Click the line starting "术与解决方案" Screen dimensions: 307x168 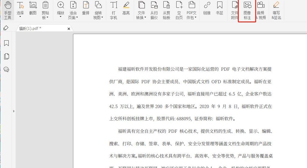click(x=191, y=156)
